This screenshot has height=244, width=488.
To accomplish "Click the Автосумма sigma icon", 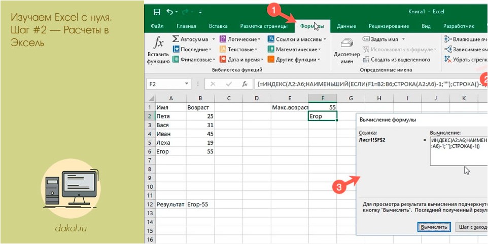I will pos(176,39).
